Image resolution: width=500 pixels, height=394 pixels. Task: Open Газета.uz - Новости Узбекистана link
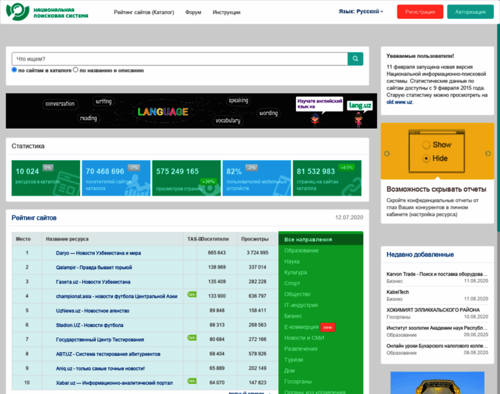point(93,282)
